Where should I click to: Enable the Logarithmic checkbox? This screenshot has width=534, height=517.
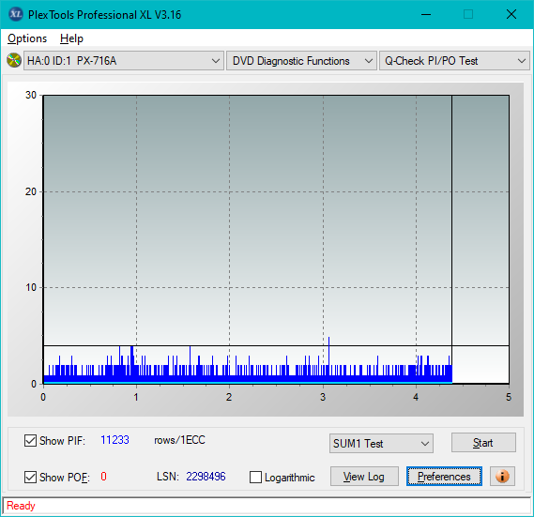coord(255,477)
